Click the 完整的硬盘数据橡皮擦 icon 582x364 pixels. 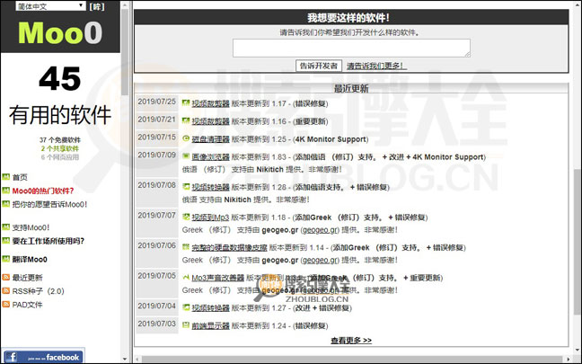186,247
